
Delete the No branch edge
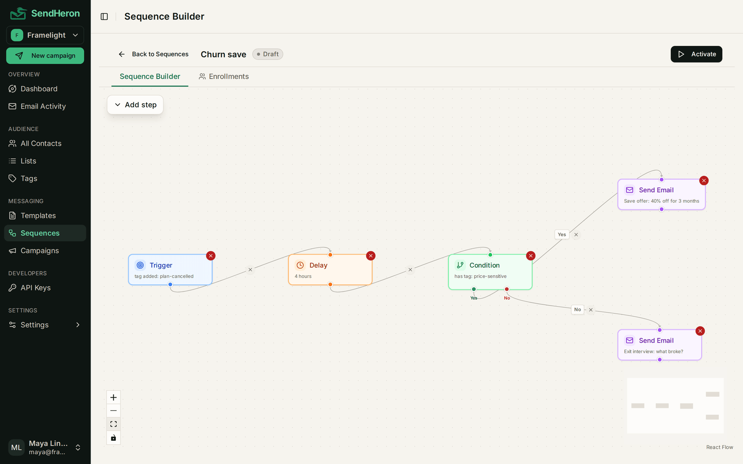[x=591, y=310]
